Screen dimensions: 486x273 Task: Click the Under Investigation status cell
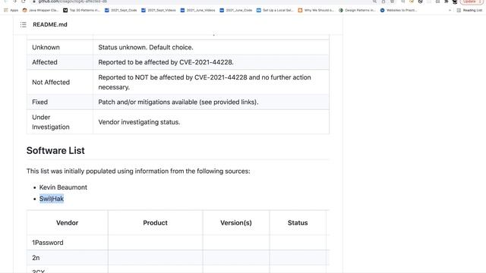(60, 122)
